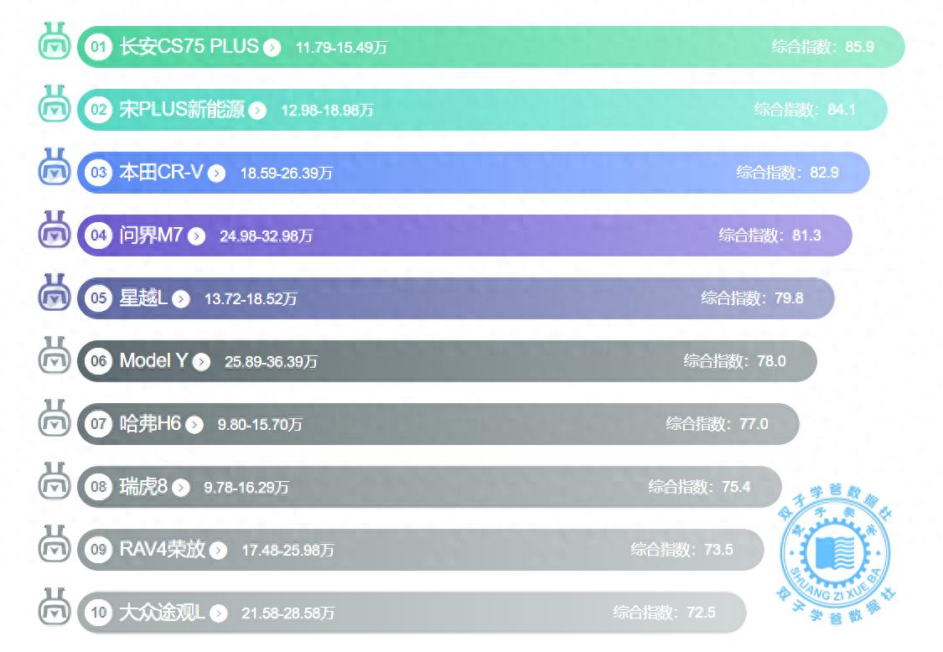Click the medal icon beside Model Y
Image resolution: width=943 pixels, height=652 pixels.
coord(55,357)
